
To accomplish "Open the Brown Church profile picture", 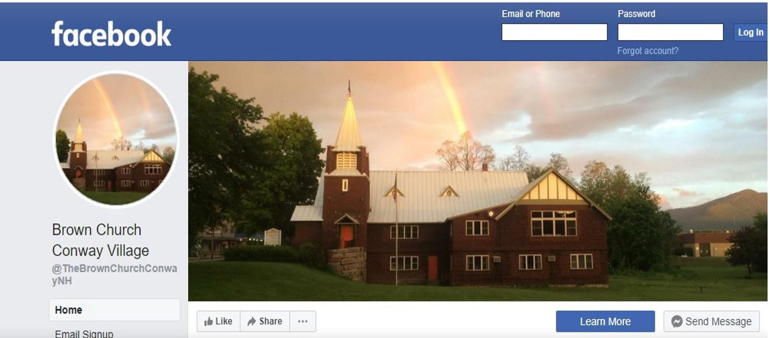I will [116, 139].
